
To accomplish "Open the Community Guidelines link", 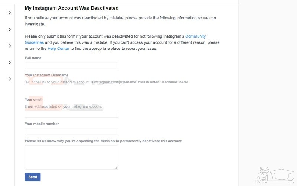I will [195, 36].
